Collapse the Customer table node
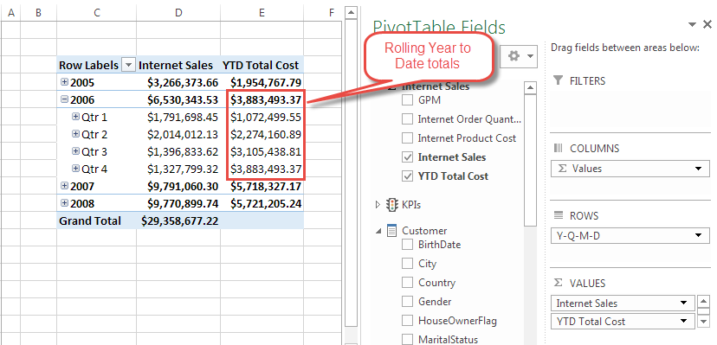717x345 pixels. [x=378, y=232]
